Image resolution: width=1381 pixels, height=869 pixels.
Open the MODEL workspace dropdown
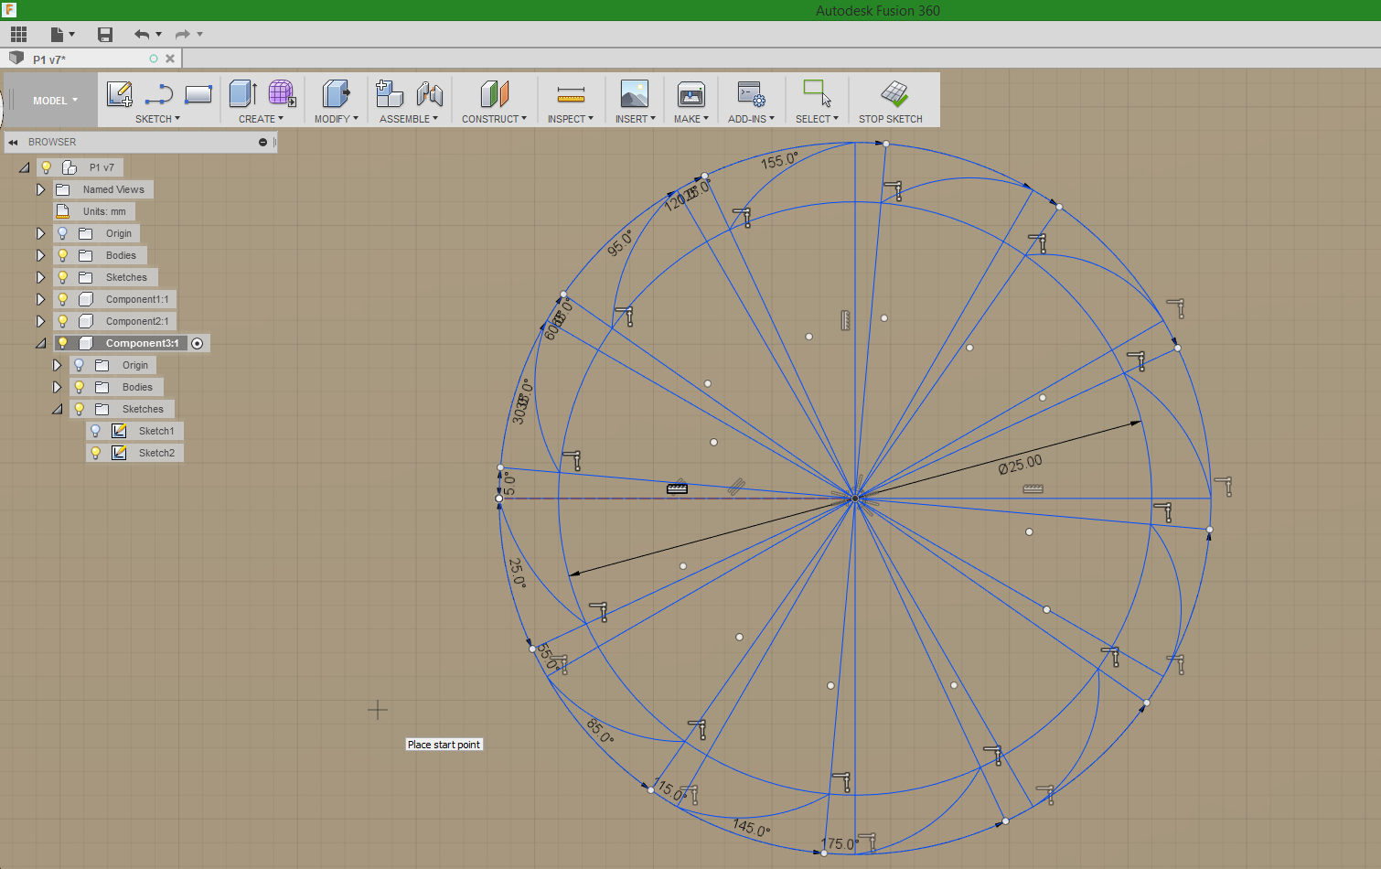[x=54, y=101]
